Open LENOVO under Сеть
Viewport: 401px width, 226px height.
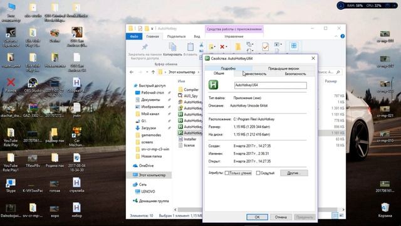click(x=148, y=191)
